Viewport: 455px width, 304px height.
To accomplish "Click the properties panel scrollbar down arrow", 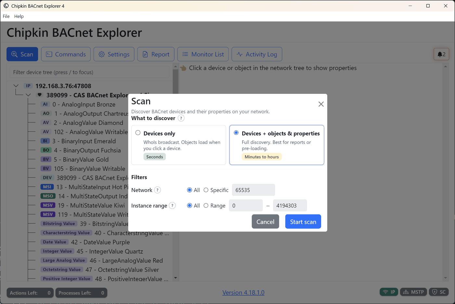I will tap(446, 278).
